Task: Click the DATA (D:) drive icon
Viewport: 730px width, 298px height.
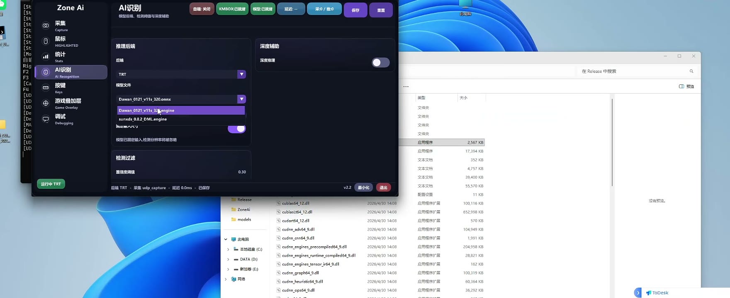Action: [236, 259]
